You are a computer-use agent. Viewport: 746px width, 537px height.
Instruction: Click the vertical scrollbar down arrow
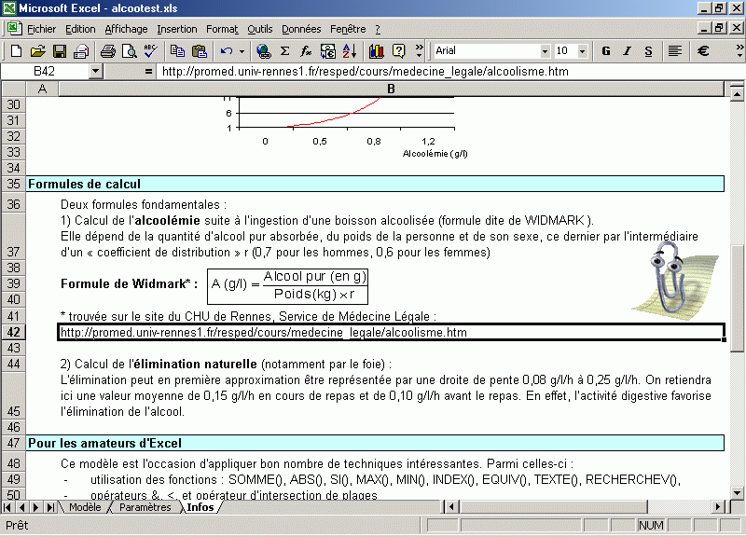(737, 493)
